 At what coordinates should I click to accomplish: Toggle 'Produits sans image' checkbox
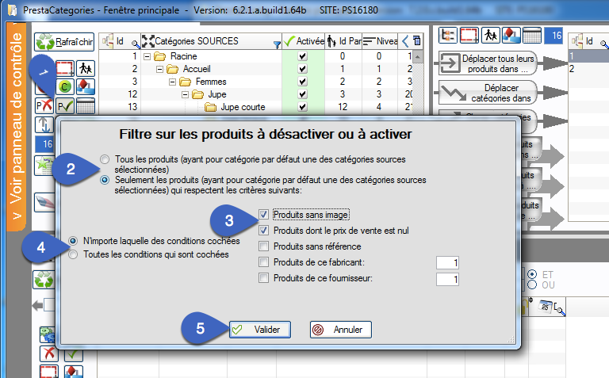pos(263,214)
